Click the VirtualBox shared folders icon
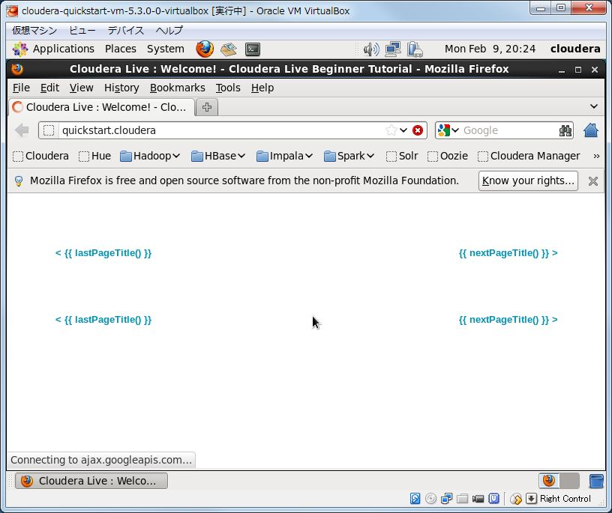This screenshot has height=513, width=612. coord(462,499)
